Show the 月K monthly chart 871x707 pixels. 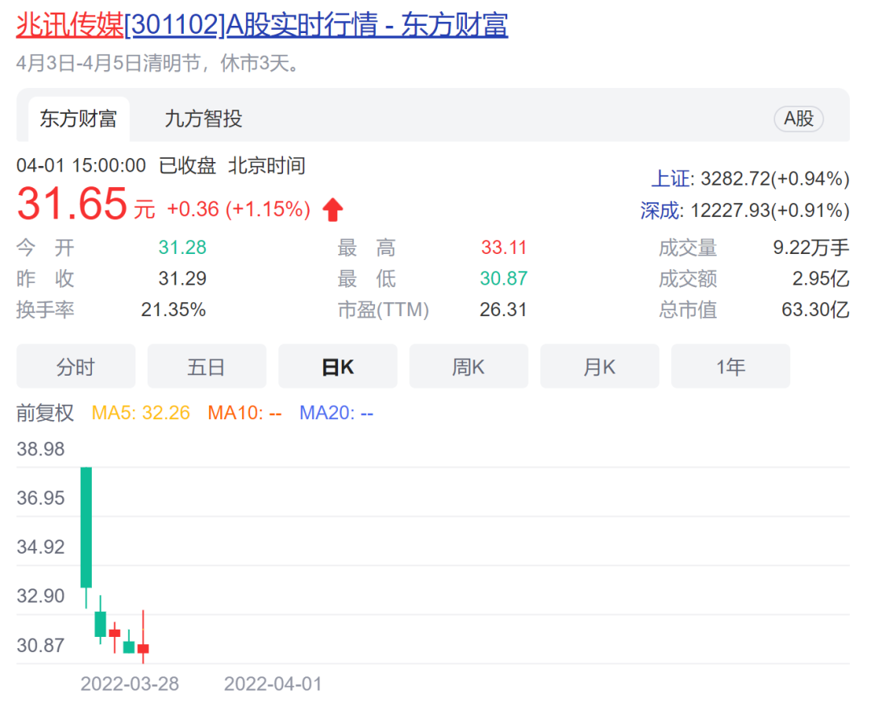point(599,367)
